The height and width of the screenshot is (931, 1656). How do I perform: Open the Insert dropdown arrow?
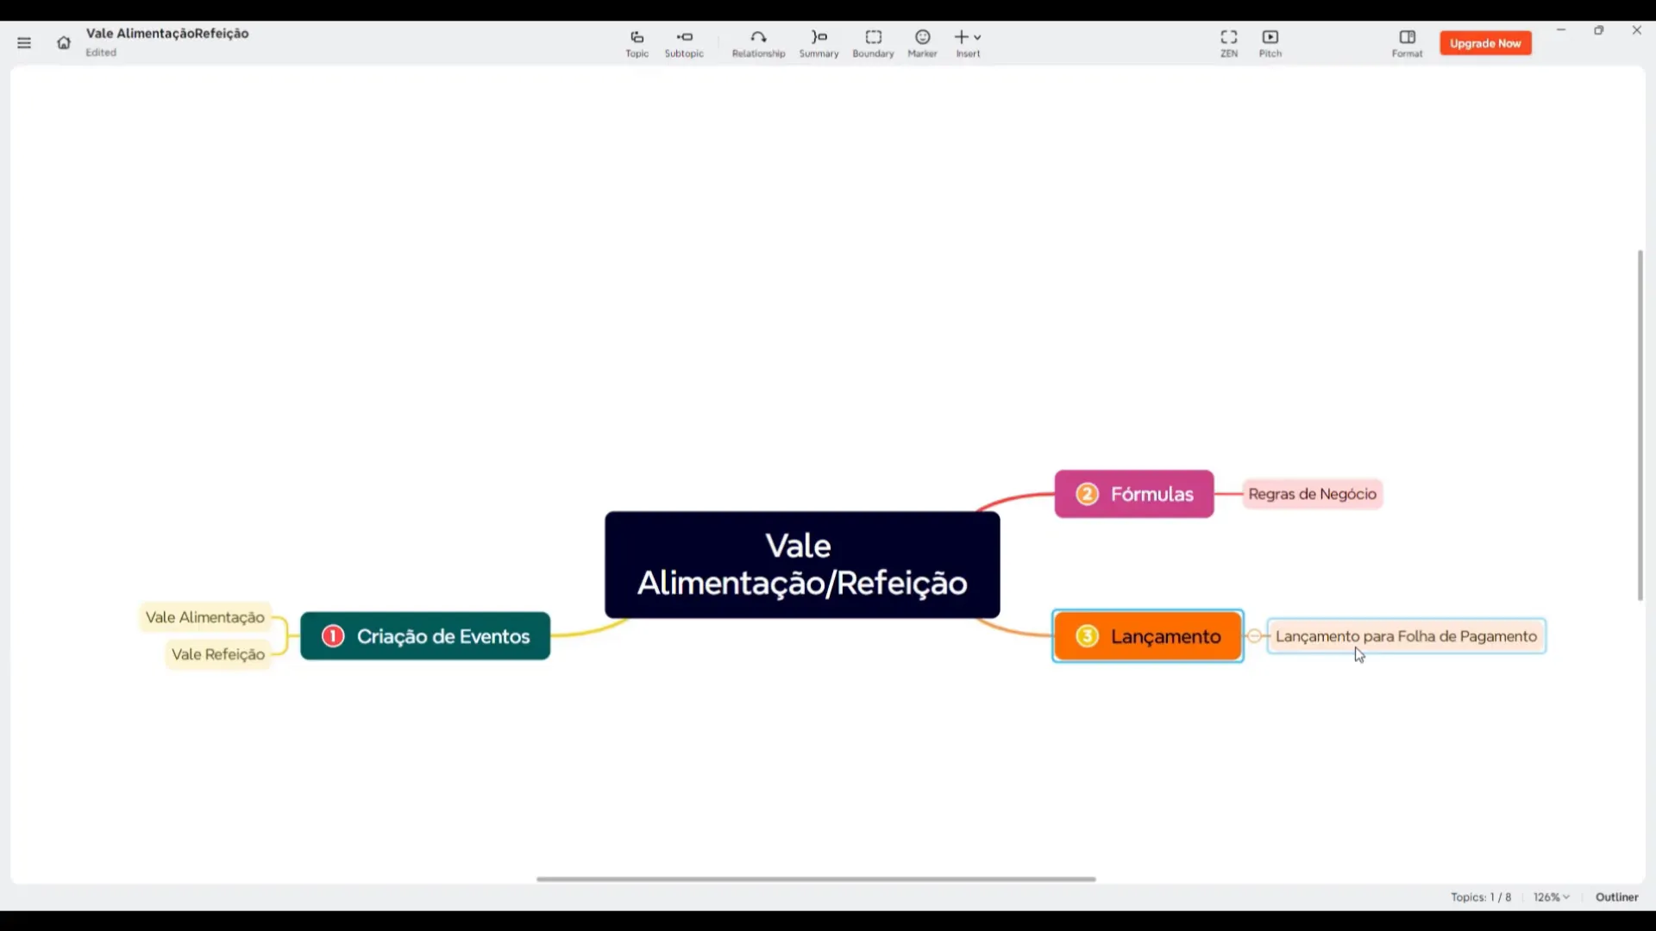point(977,38)
